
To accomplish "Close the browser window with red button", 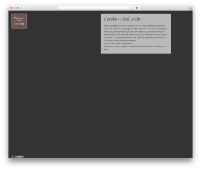I will click(12, 8).
